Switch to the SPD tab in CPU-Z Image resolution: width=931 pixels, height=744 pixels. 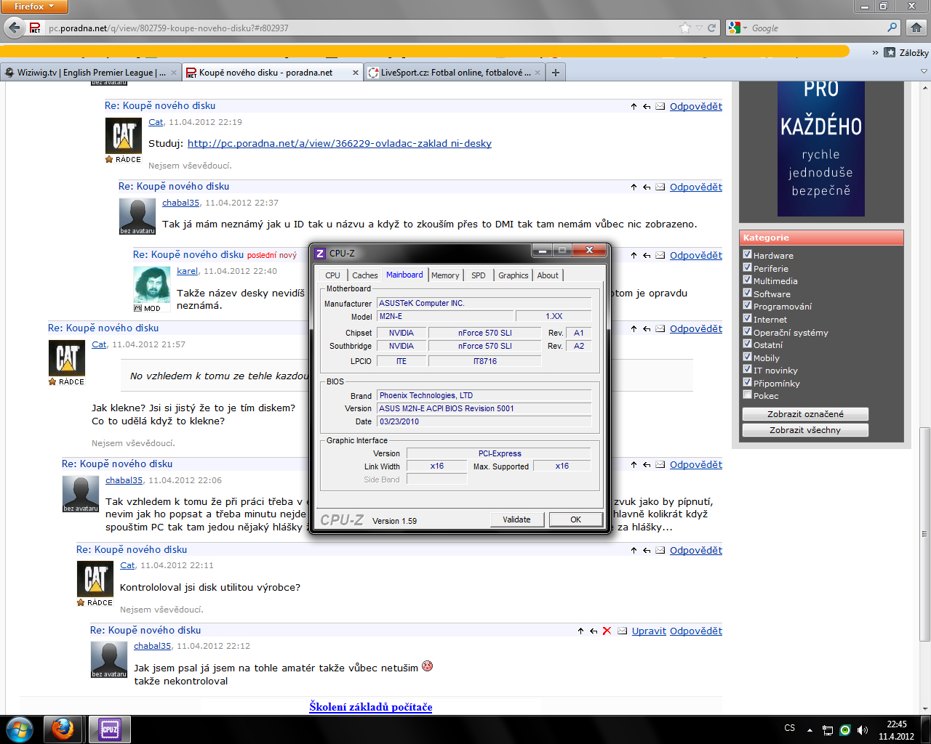pos(478,275)
